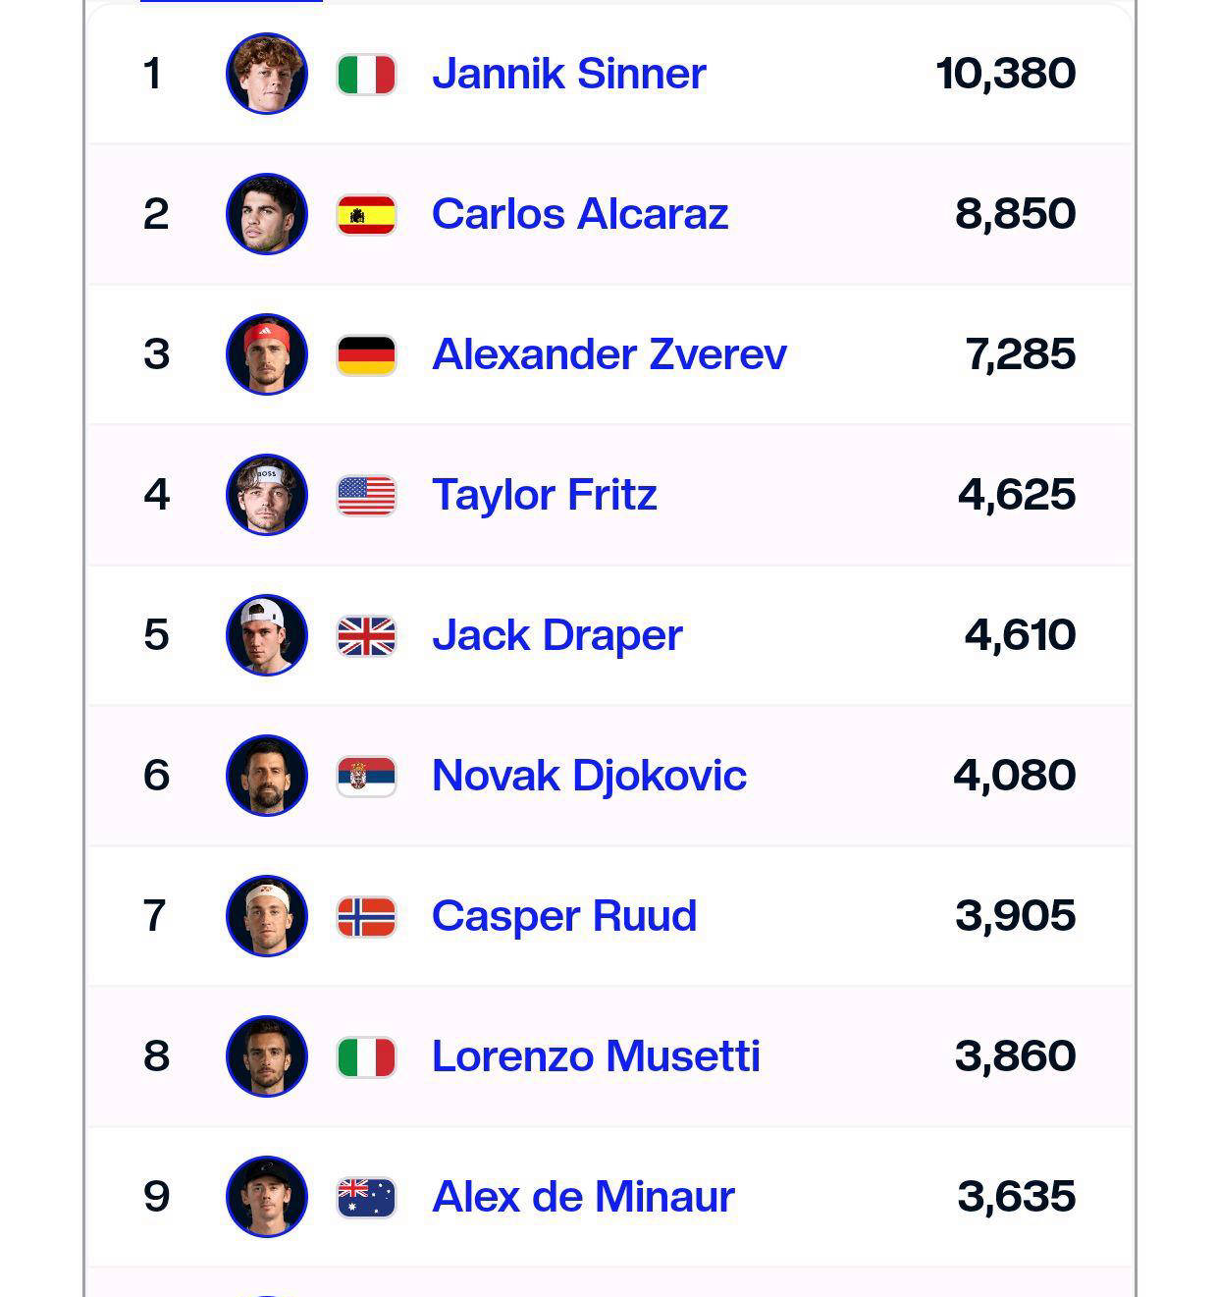Open Jannik Sinner's player profile link

[568, 74]
